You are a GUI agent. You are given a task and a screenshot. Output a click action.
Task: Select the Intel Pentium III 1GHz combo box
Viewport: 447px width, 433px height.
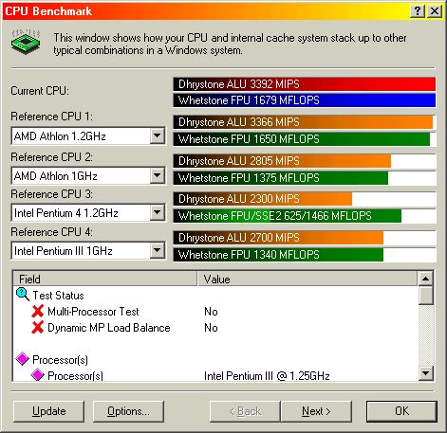(x=88, y=251)
